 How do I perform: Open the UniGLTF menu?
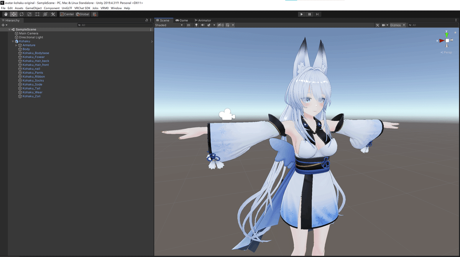(x=67, y=8)
